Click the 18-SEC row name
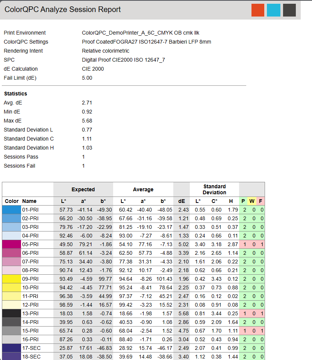The height and width of the screenshot is (360, 312). coord(31,357)
